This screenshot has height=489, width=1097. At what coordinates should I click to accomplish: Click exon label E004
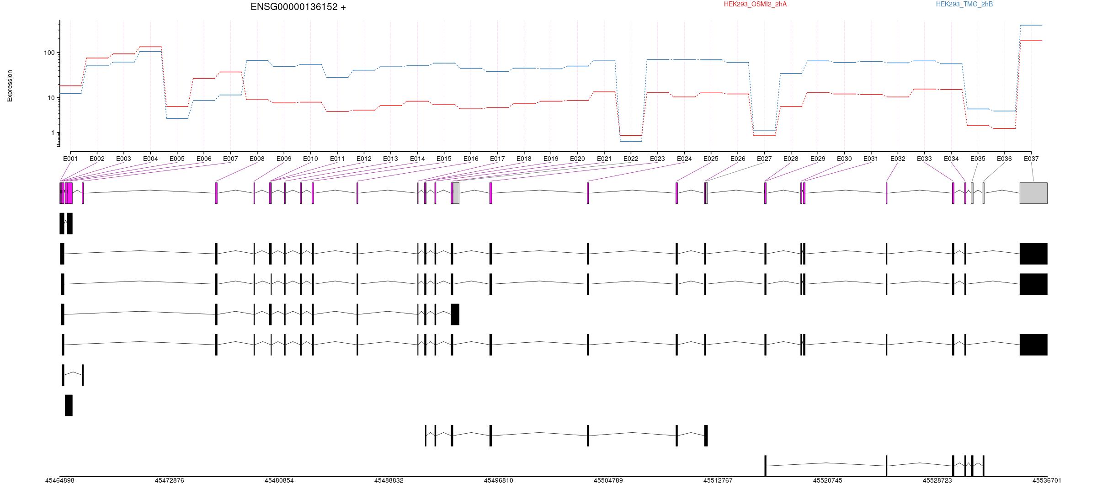[x=150, y=159]
